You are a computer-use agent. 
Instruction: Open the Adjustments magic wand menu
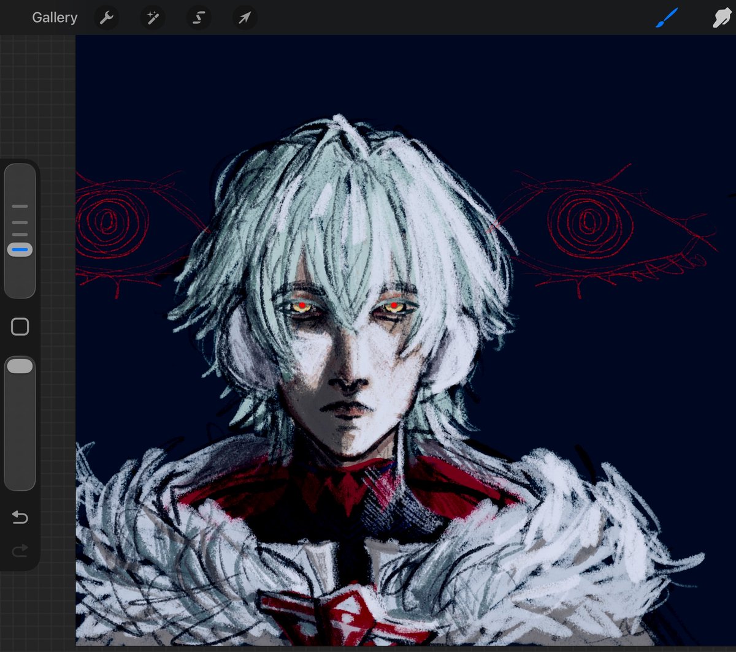pyautogui.click(x=152, y=18)
